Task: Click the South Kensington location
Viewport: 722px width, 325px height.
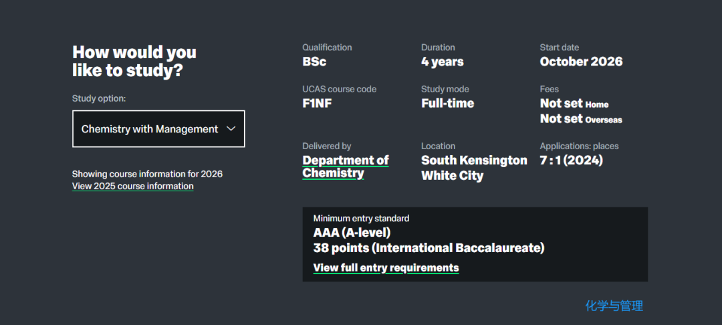Action: [x=474, y=160]
